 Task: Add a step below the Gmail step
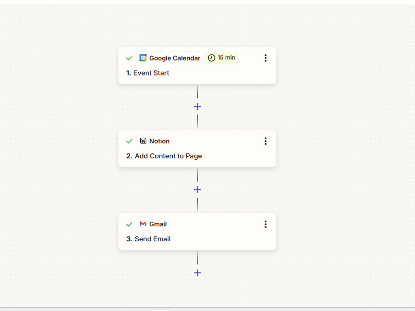(198, 273)
